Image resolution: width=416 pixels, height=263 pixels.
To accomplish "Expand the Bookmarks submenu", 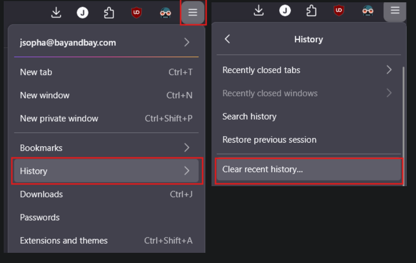I will tap(106, 148).
